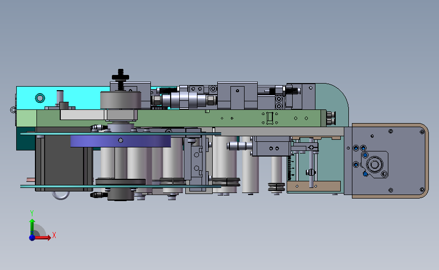Viewport: 439px width, 270px height.
Task: Select the black measurement scale ruler
Action: pyautogui.click(x=290, y=167)
